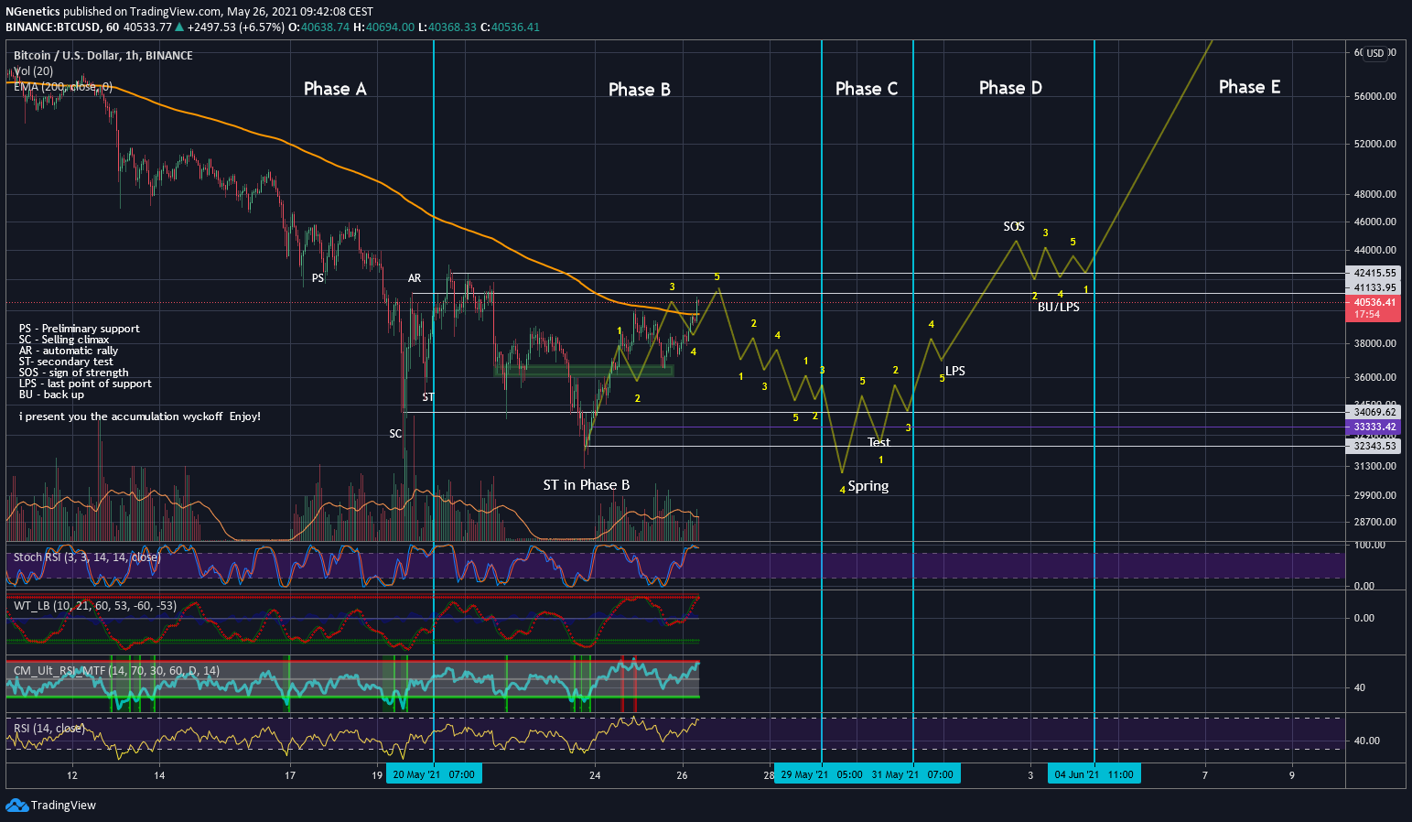This screenshot has height=822, width=1412.
Task: Click the 32343.53 price label
Action: [x=1373, y=446]
